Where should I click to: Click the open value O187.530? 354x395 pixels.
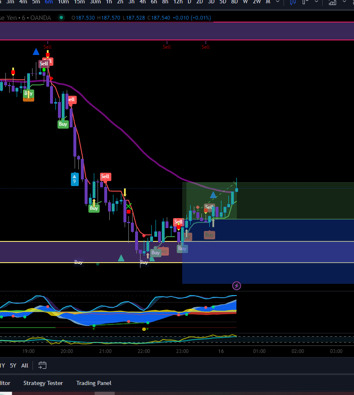click(83, 17)
